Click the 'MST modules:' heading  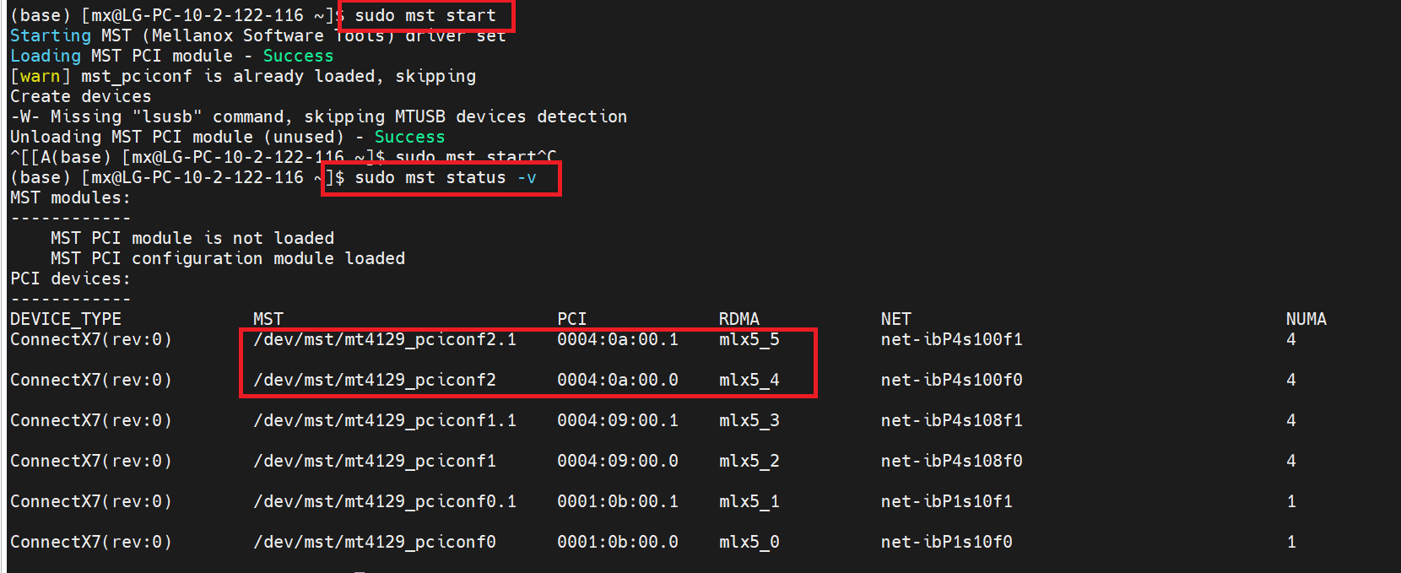click(x=71, y=198)
